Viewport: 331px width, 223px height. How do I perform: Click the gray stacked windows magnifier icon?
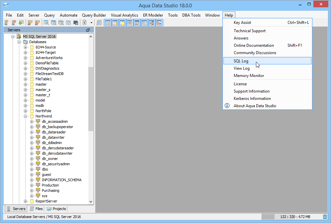point(61,23)
